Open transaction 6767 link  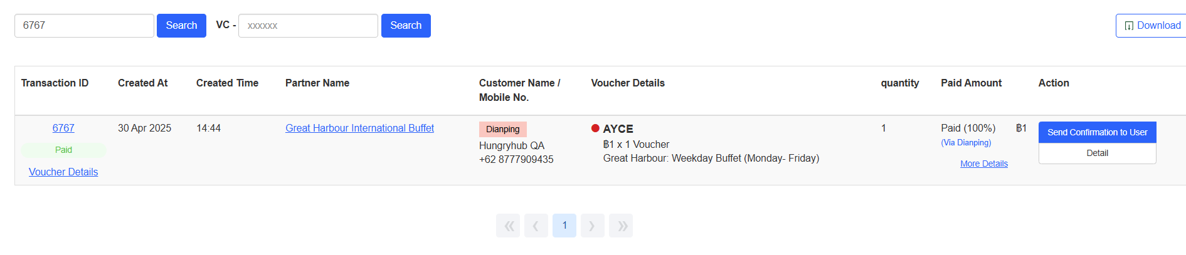pyautogui.click(x=63, y=128)
